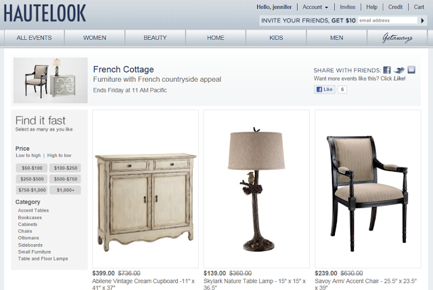Toggle the $250-$500 price filter

(x=32, y=179)
